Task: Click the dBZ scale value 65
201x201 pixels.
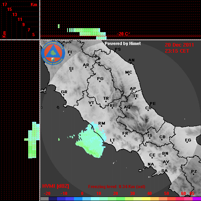Action: point(192,193)
